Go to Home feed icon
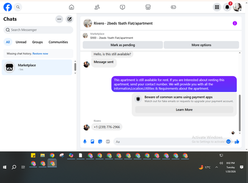 (71, 7)
